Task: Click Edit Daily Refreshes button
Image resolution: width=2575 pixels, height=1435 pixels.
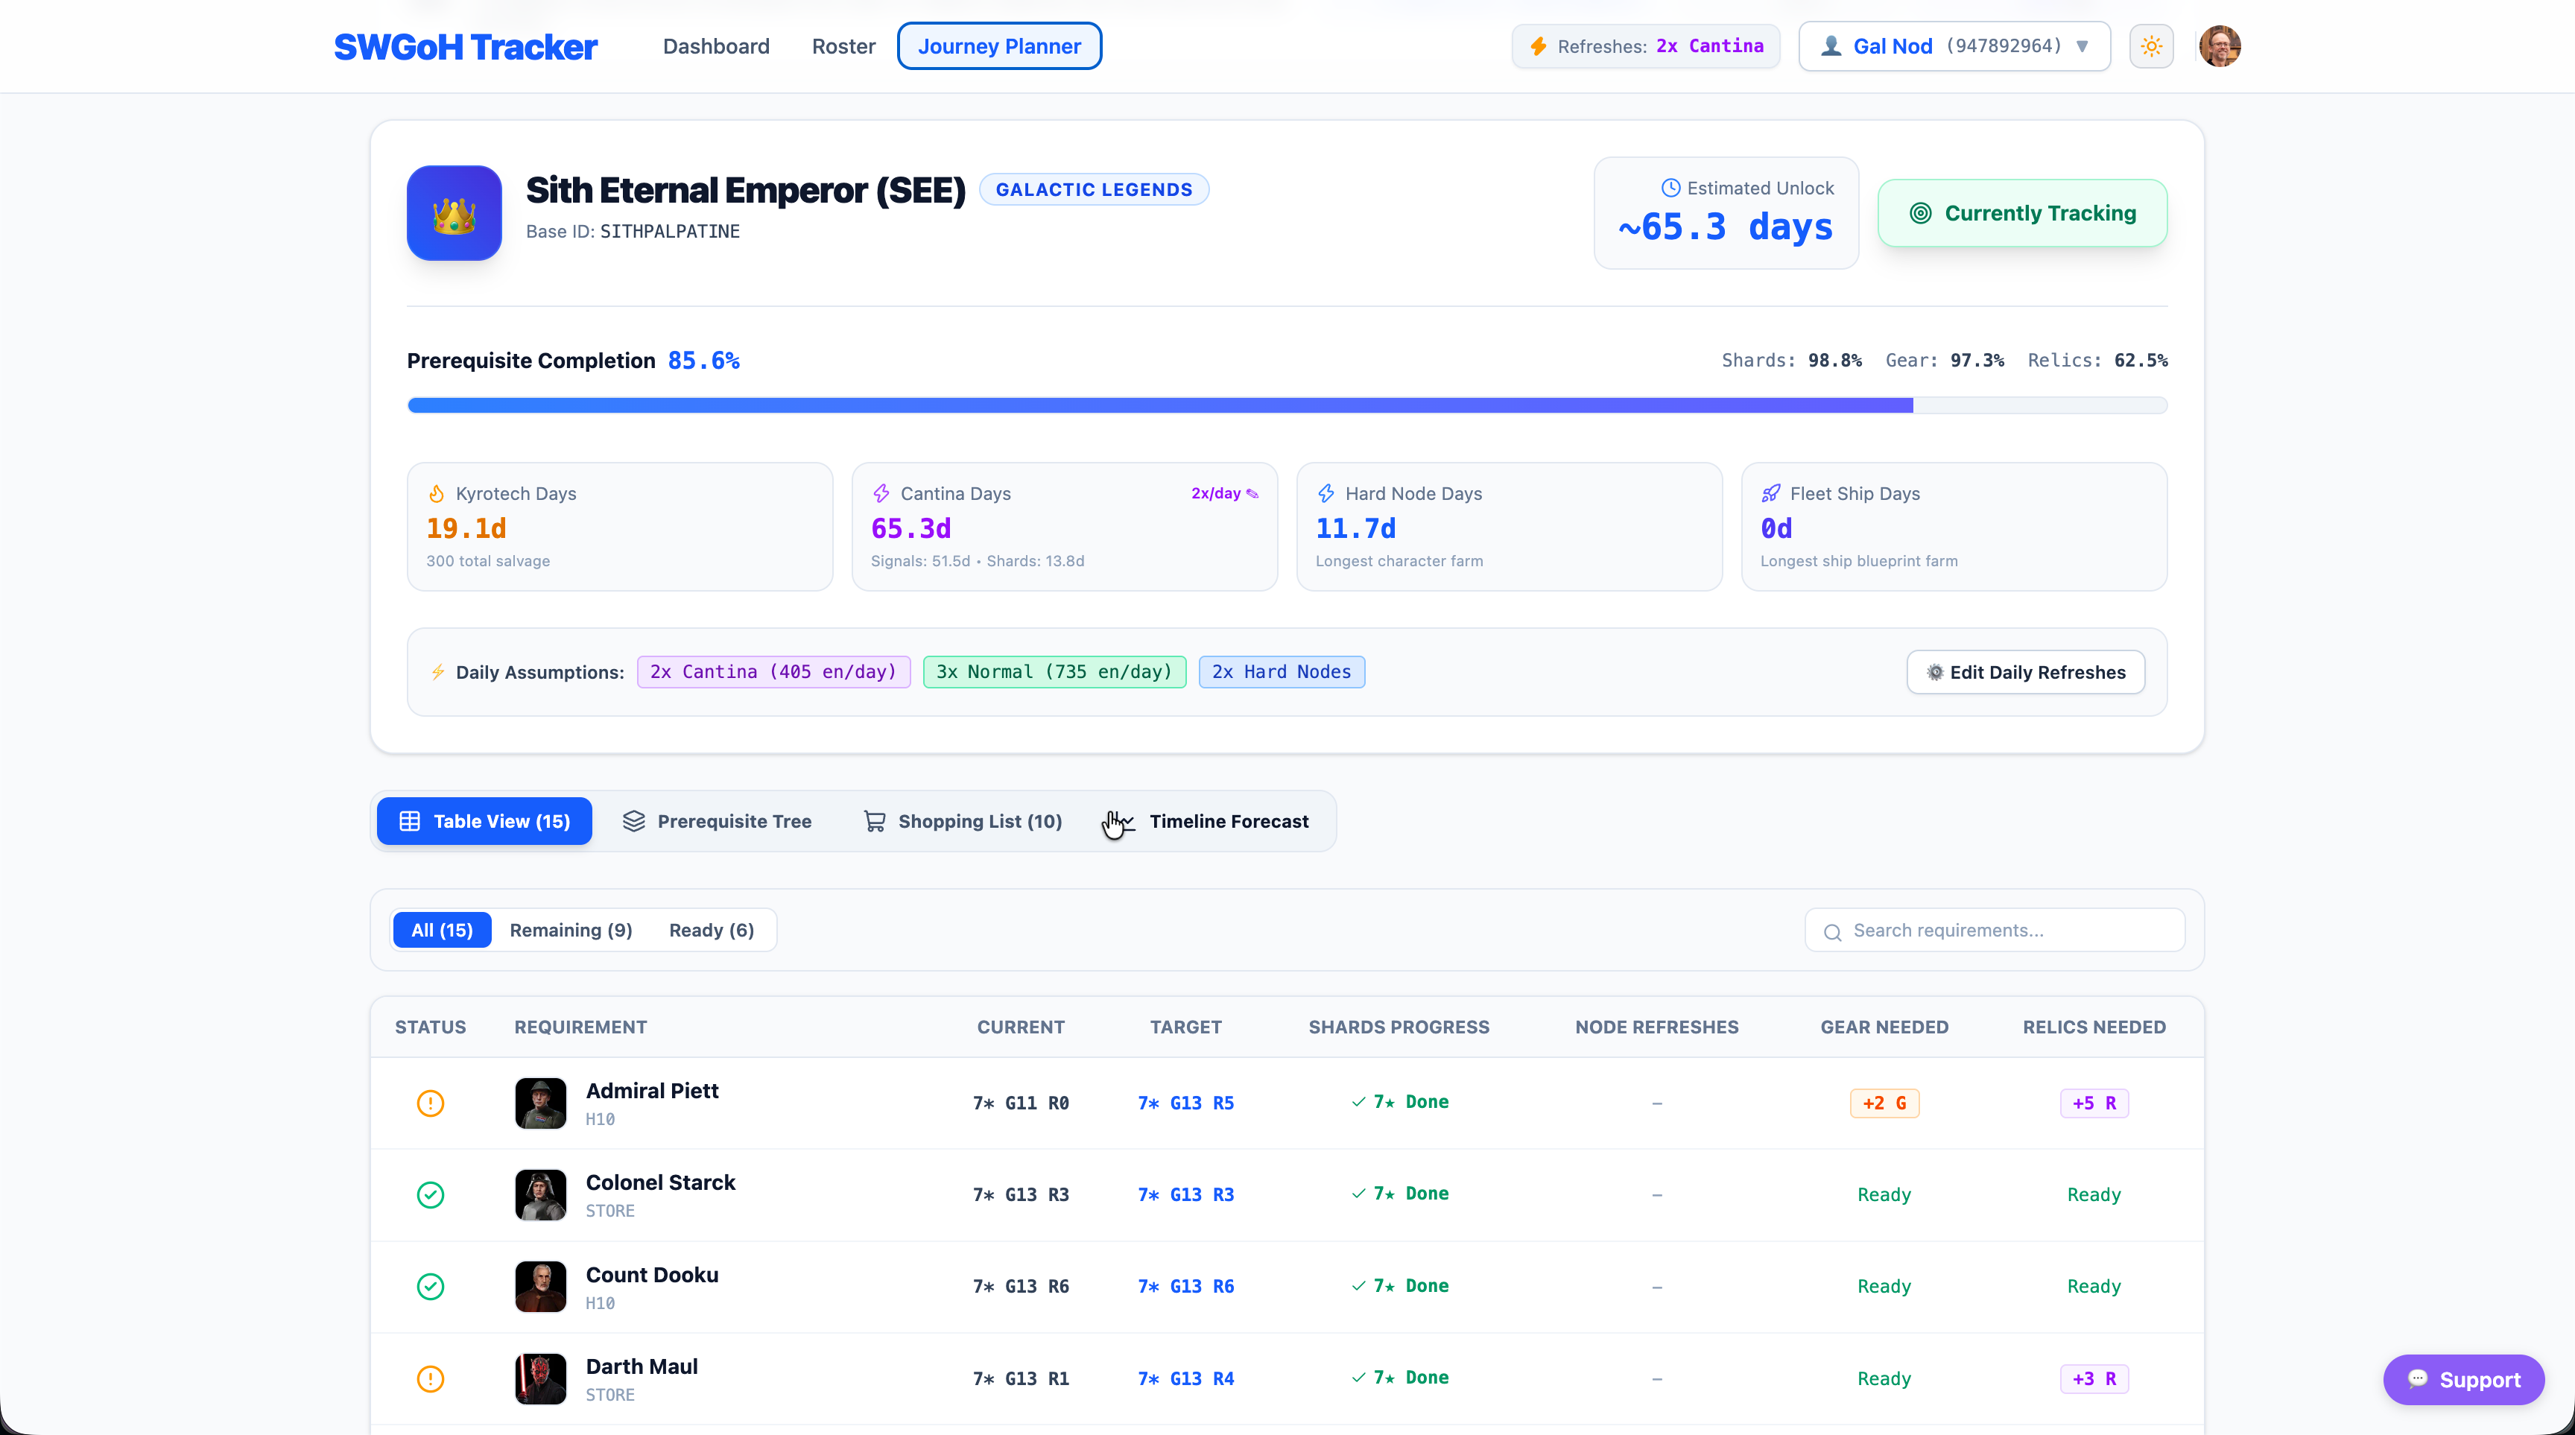Action: pos(2025,673)
